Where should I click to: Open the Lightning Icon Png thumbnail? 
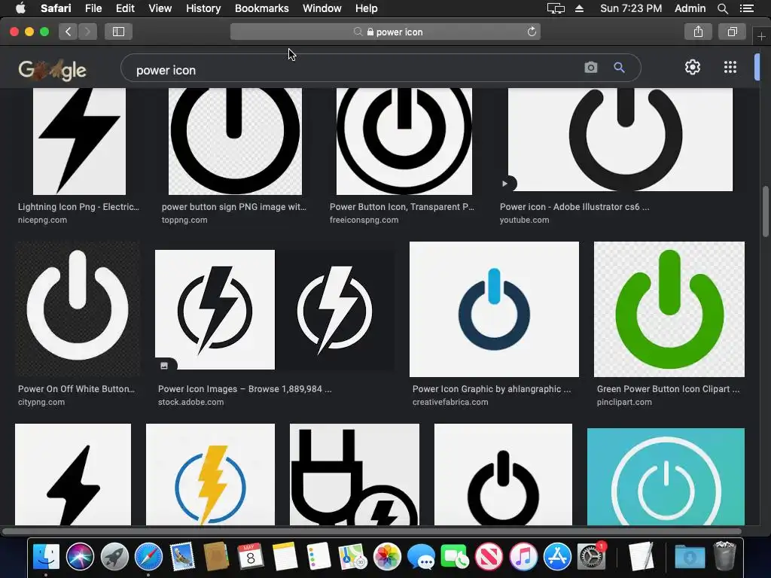79,141
